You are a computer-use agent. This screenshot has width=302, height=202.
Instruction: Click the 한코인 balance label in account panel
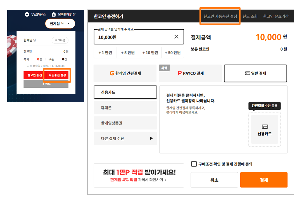pos(28,51)
